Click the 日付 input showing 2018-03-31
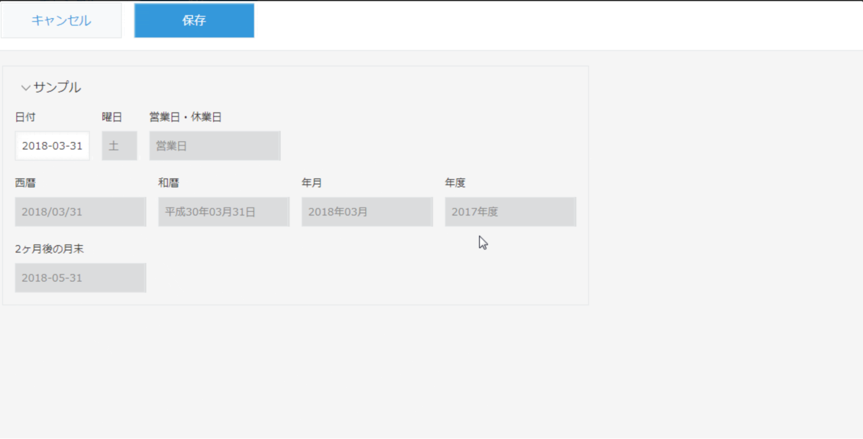This screenshot has width=863, height=439. [x=52, y=146]
